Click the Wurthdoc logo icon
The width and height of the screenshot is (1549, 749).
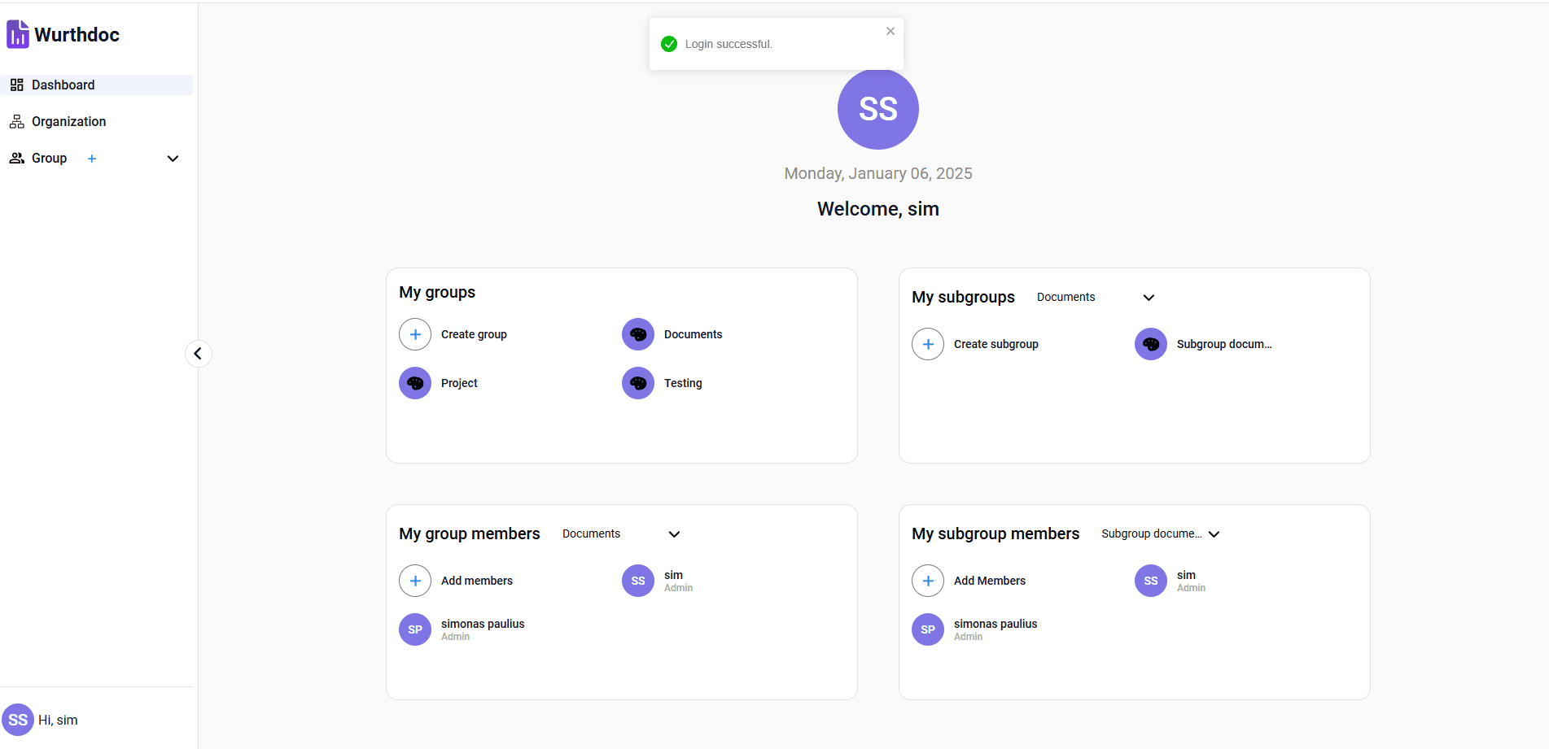coord(18,34)
